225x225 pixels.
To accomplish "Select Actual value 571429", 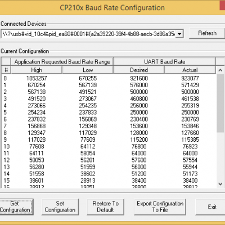I will pos(190,85).
